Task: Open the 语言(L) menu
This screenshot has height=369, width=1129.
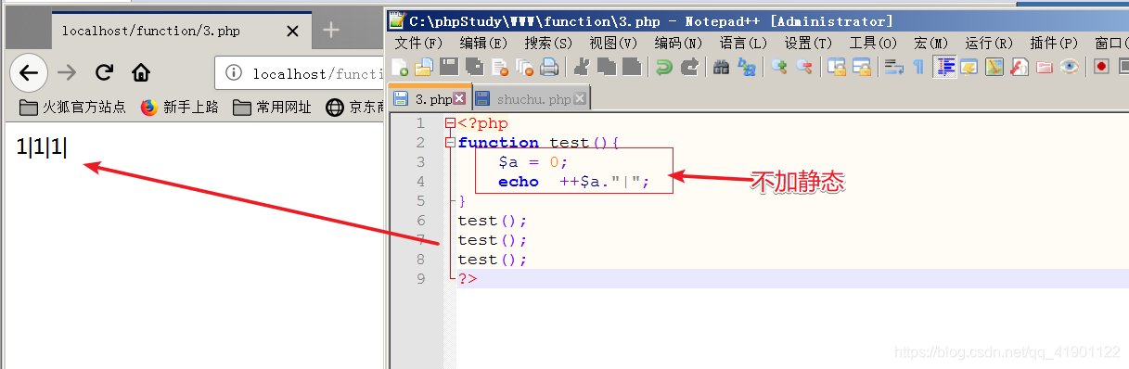Action: click(x=743, y=43)
